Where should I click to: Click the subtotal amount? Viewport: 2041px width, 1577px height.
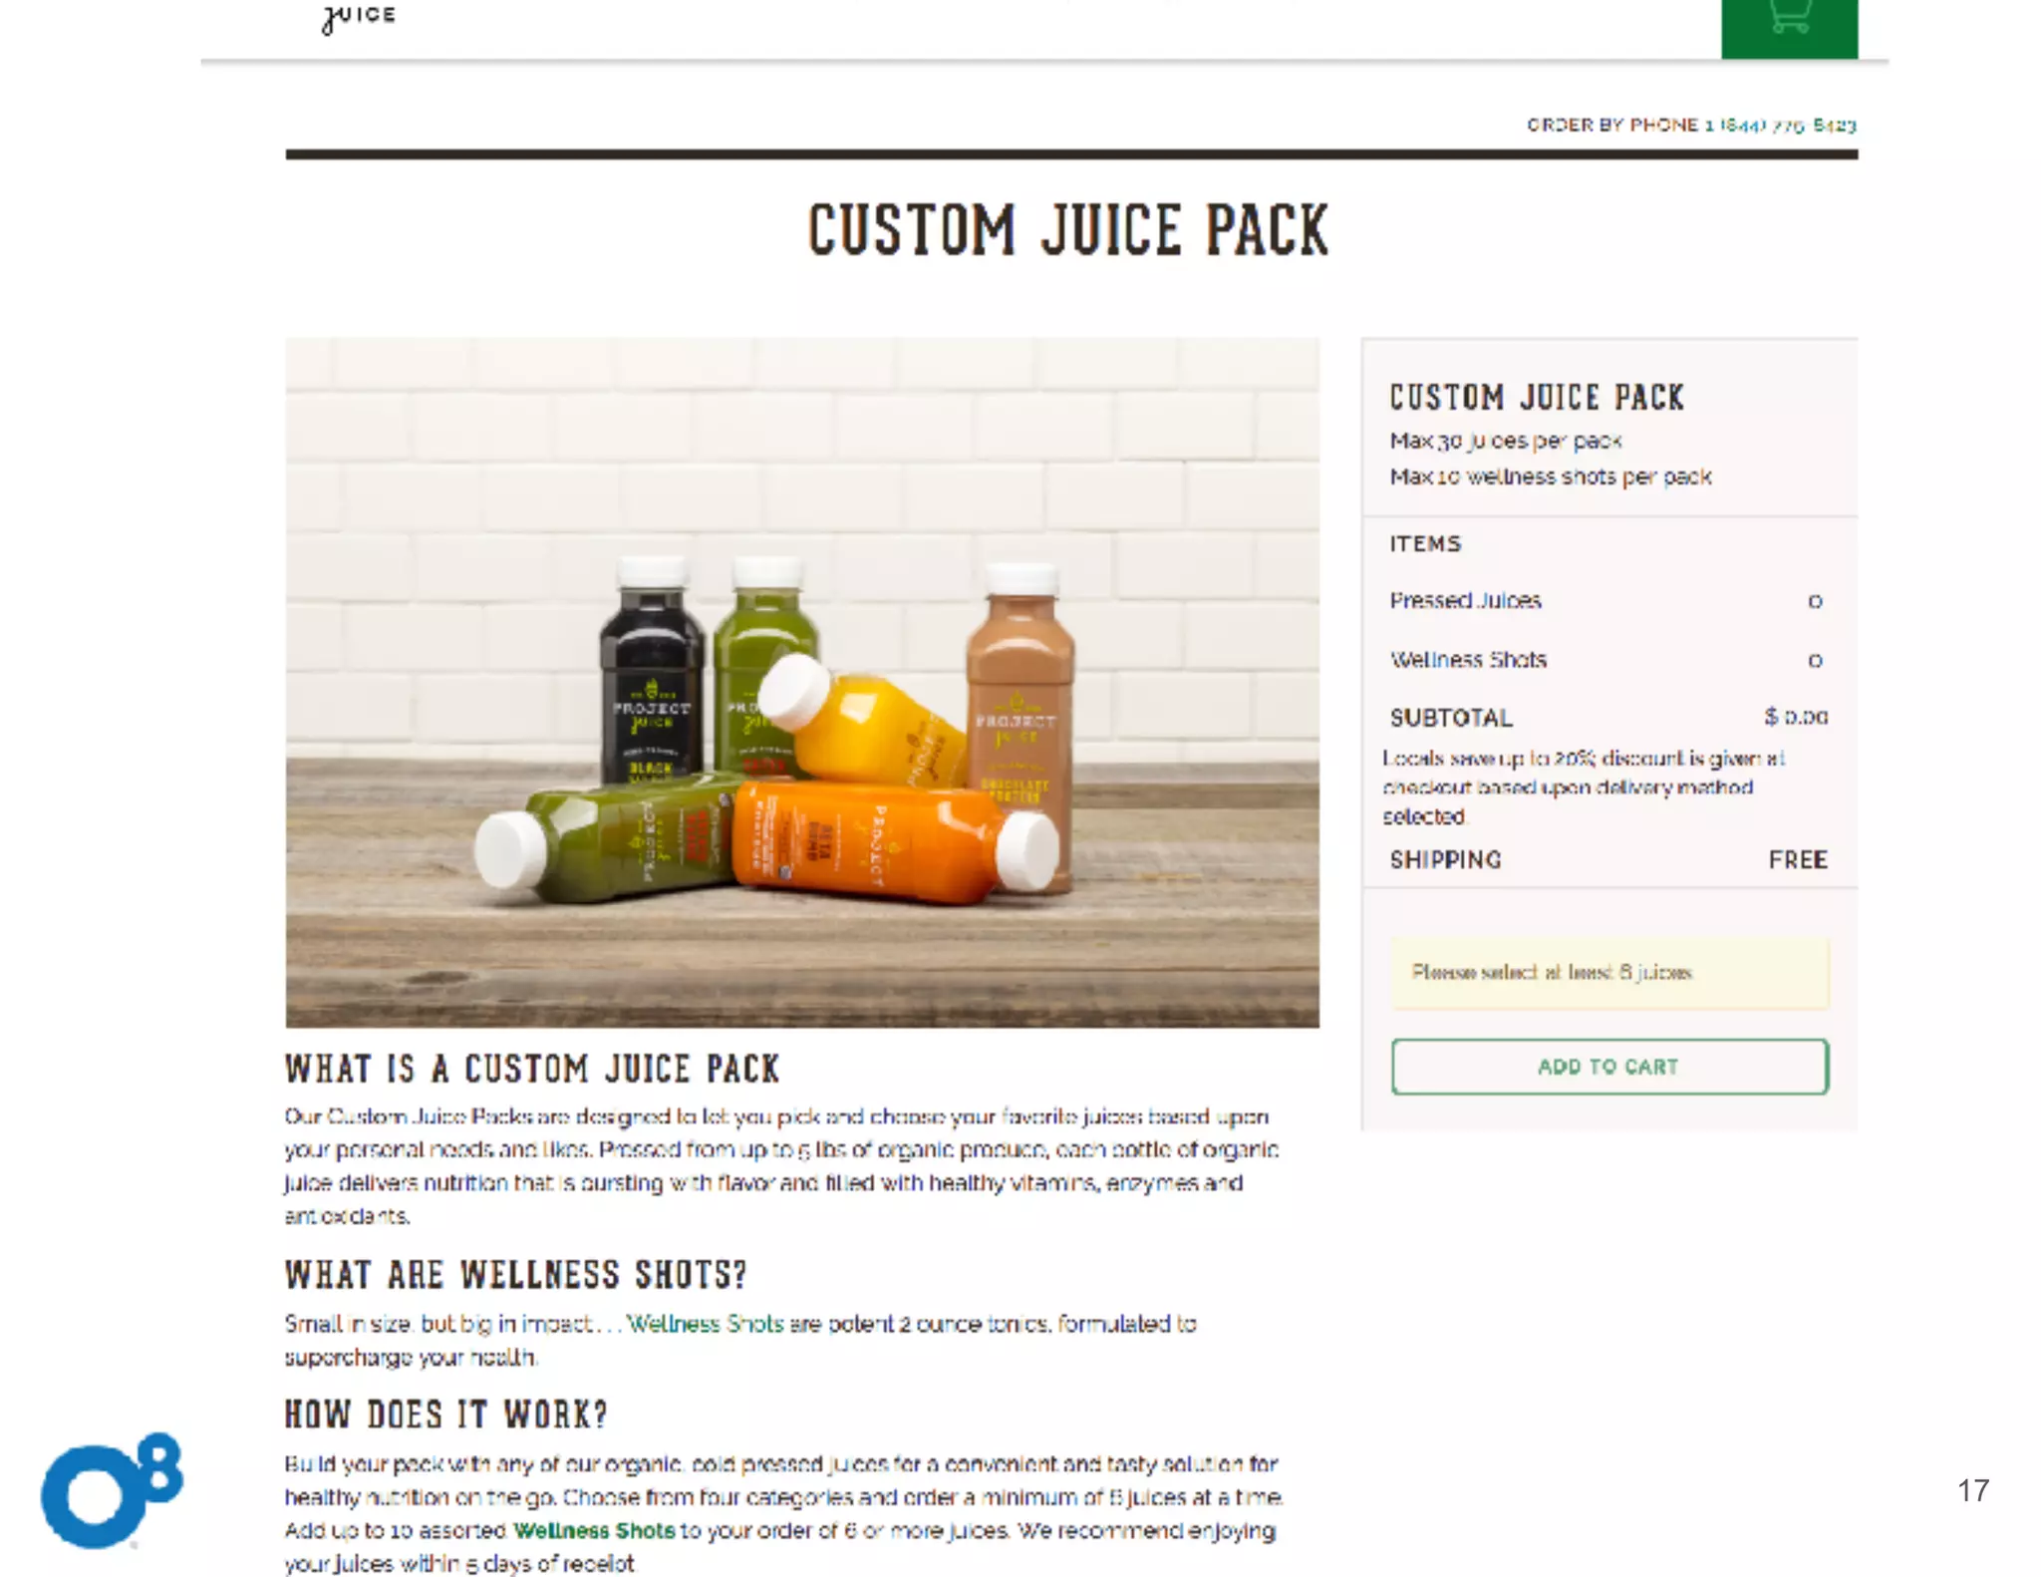tap(1796, 717)
